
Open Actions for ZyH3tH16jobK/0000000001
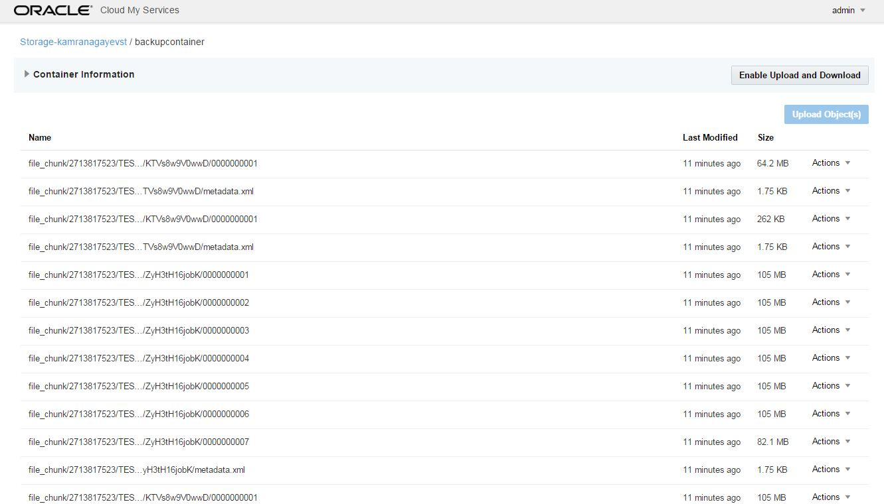coord(830,275)
